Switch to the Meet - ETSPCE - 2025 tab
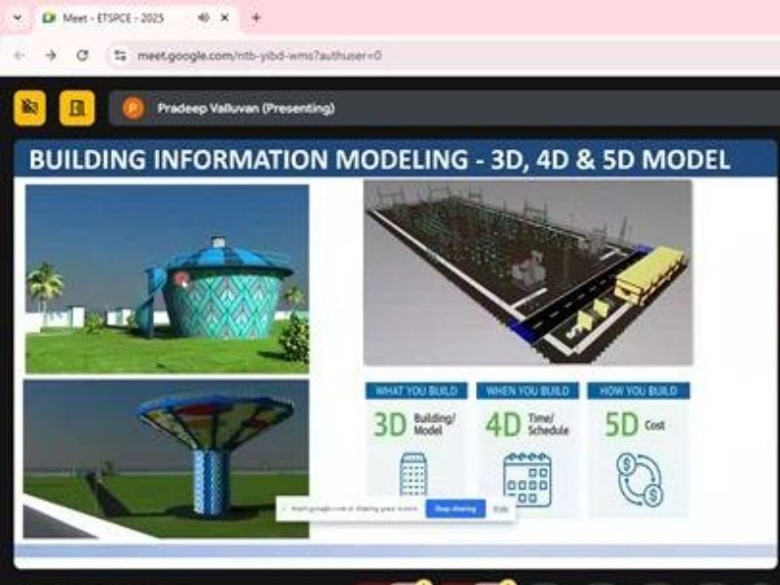 pyautogui.click(x=112, y=18)
